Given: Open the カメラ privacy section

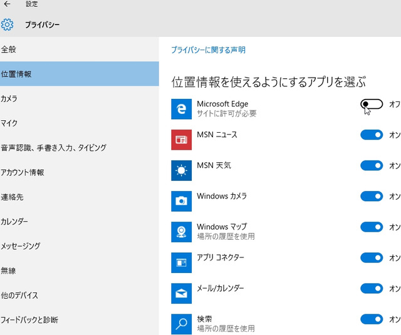Looking at the screenshot, I should point(80,98).
